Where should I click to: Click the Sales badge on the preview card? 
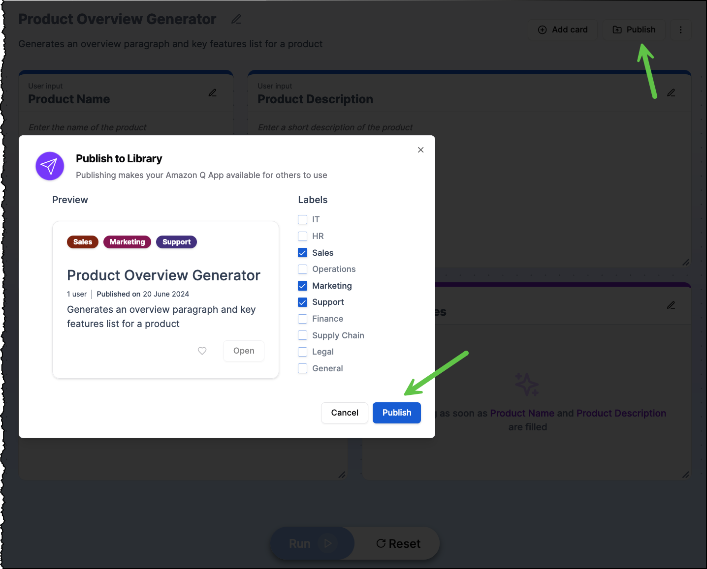[82, 241]
